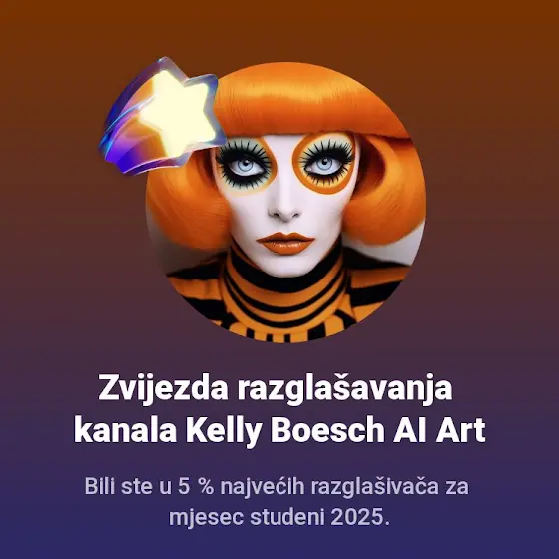This screenshot has width=559, height=559.
Task: Open the Kelly Boesch circular channel avatar
Action: coord(285,202)
